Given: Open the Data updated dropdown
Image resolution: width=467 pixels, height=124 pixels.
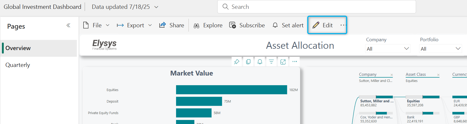Looking at the screenshot, I should pyautogui.click(x=156, y=7).
